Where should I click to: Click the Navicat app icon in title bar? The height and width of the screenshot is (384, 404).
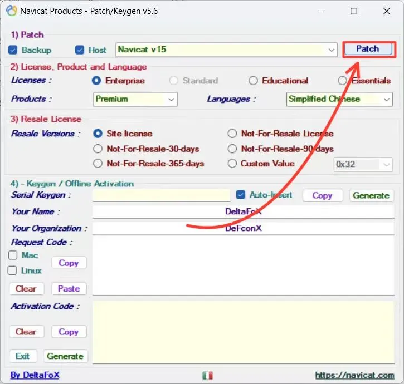tap(11, 11)
